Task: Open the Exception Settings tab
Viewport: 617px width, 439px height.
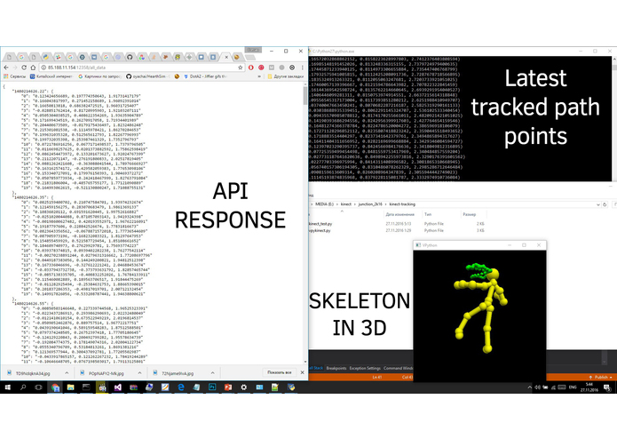Action: coord(365,368)
